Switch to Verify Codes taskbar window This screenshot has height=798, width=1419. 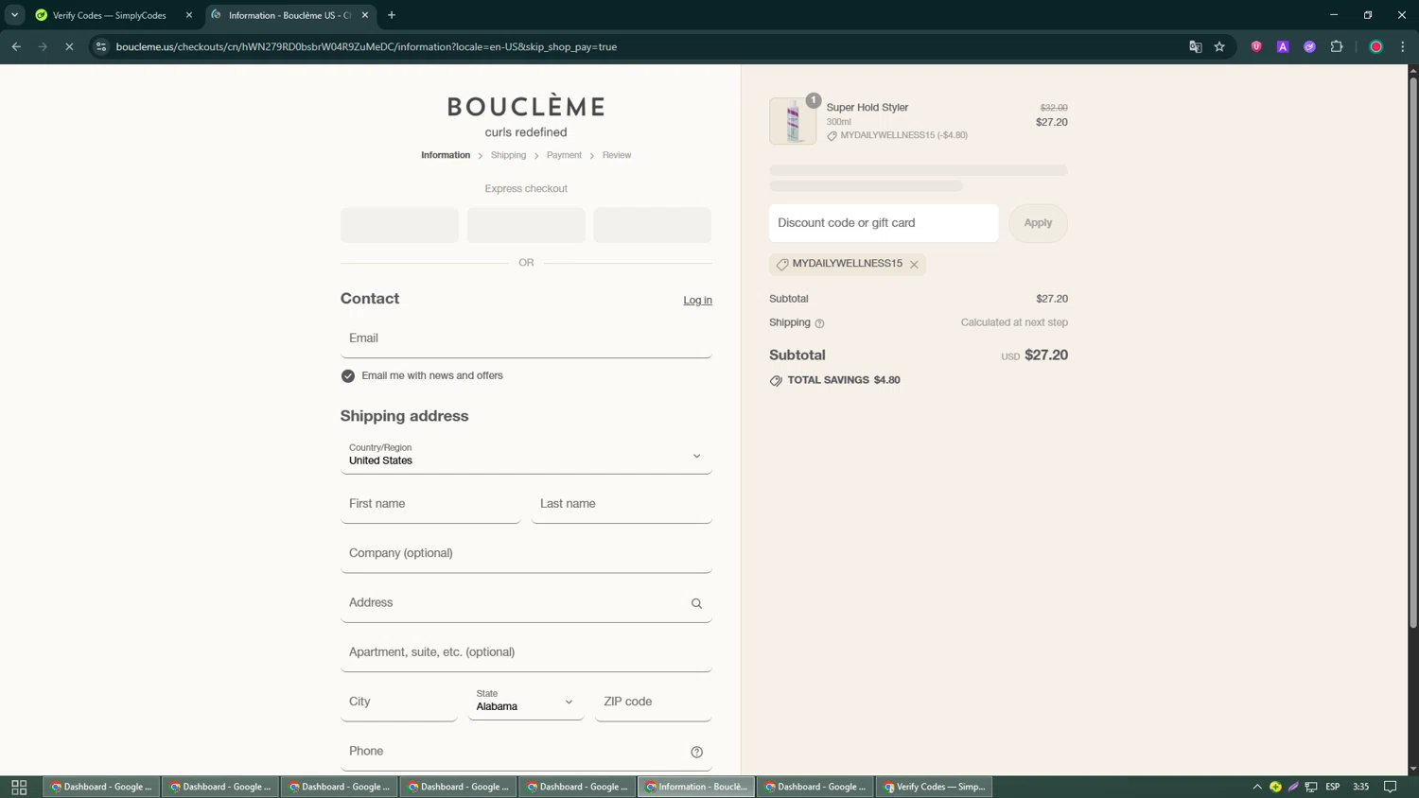(935, 787)
